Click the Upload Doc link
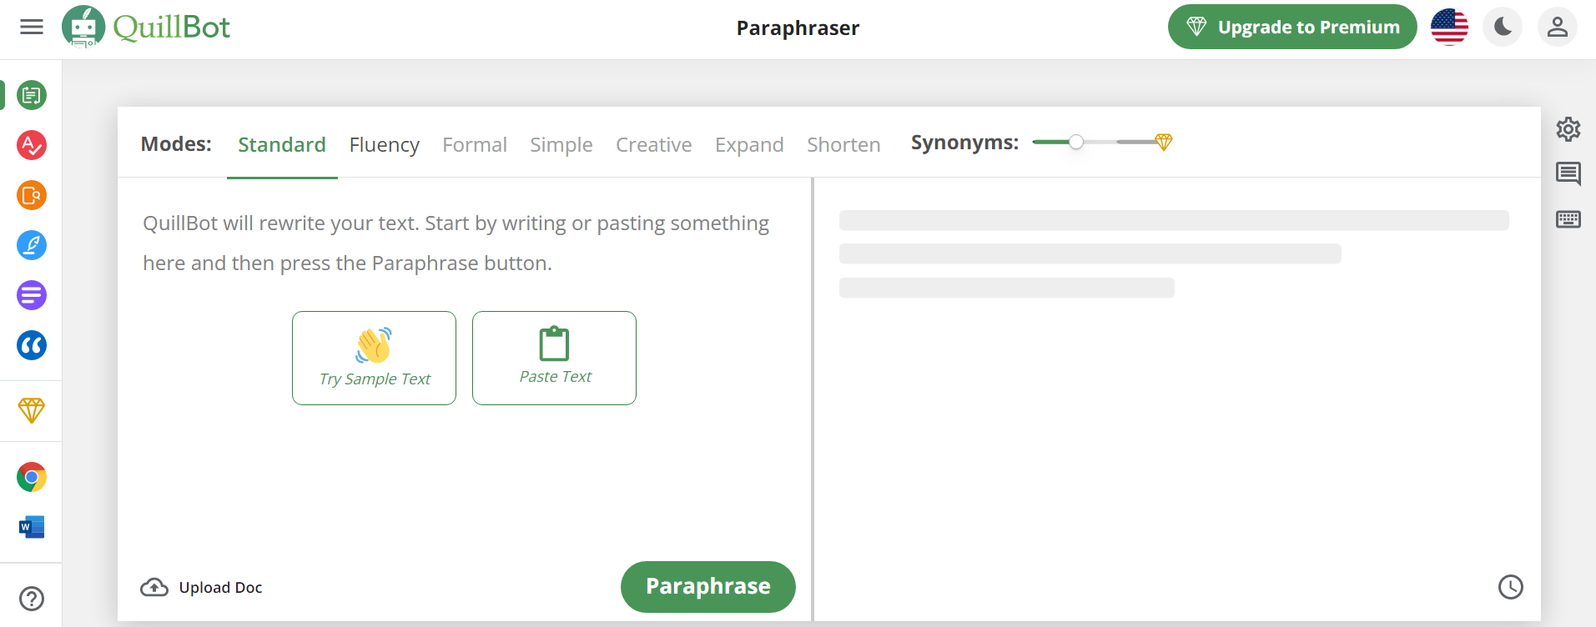 pos(220,587)
